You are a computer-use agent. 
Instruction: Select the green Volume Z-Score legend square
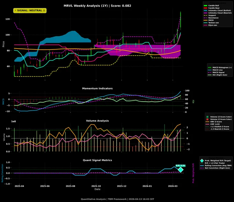[x=207, y=117]
